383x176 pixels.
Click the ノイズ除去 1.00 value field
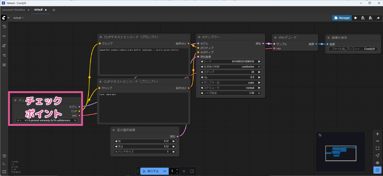point(231,93)
